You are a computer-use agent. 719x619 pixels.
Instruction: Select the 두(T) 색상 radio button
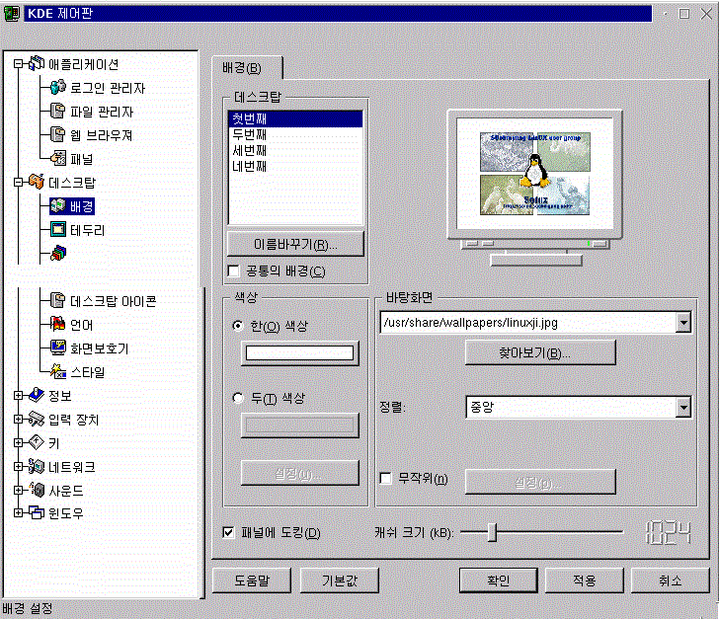(237, 398)
